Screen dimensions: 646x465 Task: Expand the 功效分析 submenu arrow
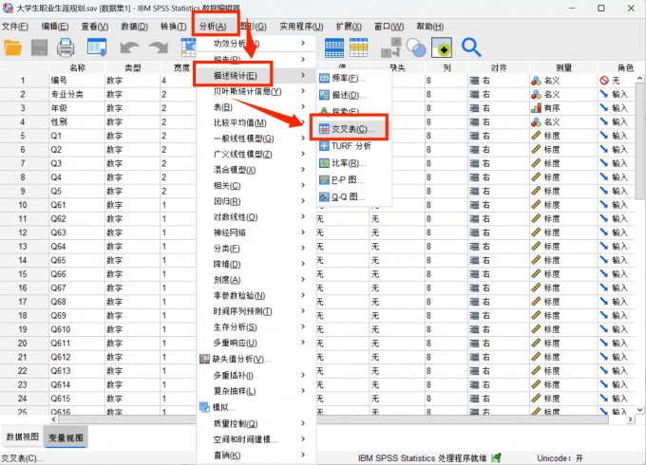303,44
